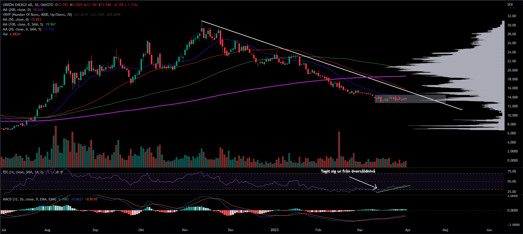Select the MA (200, close, 0) legend
The width and height of the screenshot is (523, 234).
(x=17, y=10)
